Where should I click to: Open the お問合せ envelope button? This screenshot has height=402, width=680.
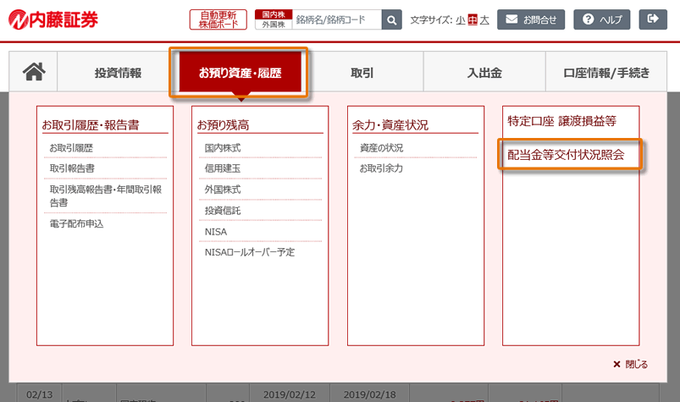point(530,19)
